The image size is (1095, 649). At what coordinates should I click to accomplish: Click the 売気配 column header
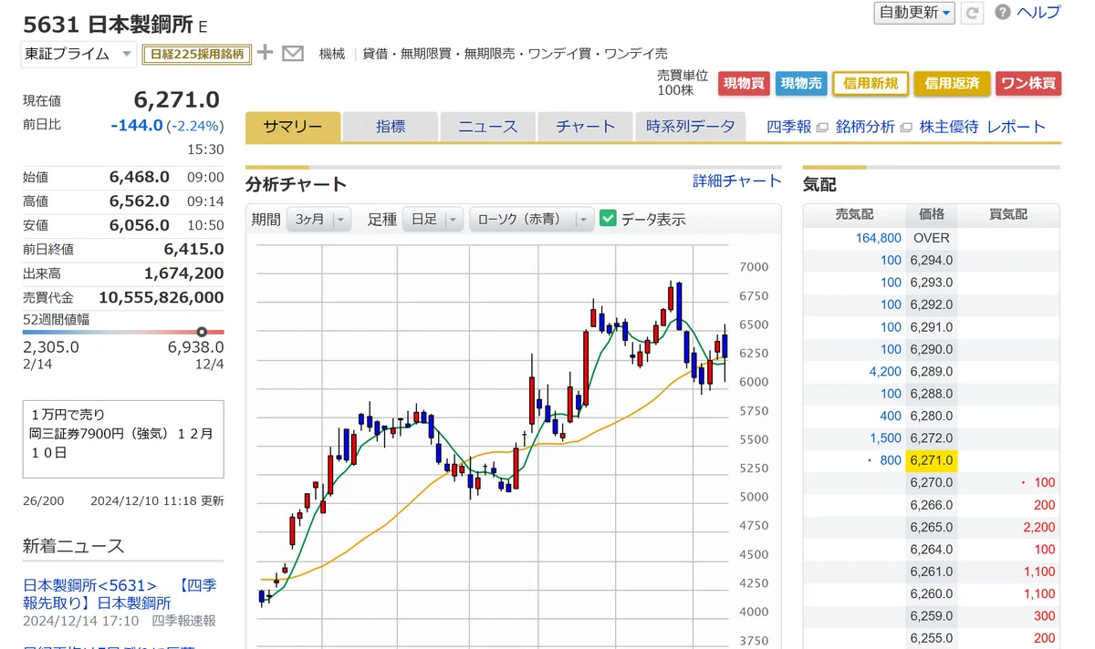[x=854, y=215]
